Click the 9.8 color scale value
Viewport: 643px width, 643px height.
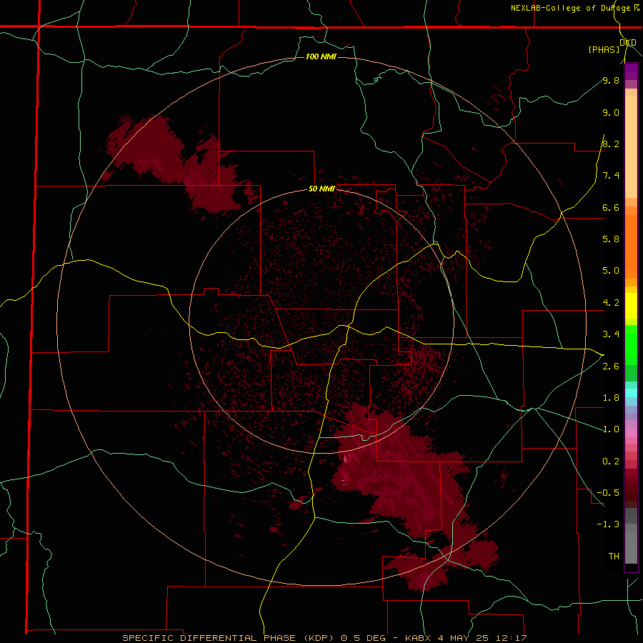pyautogui.click(x=611, y=80)
